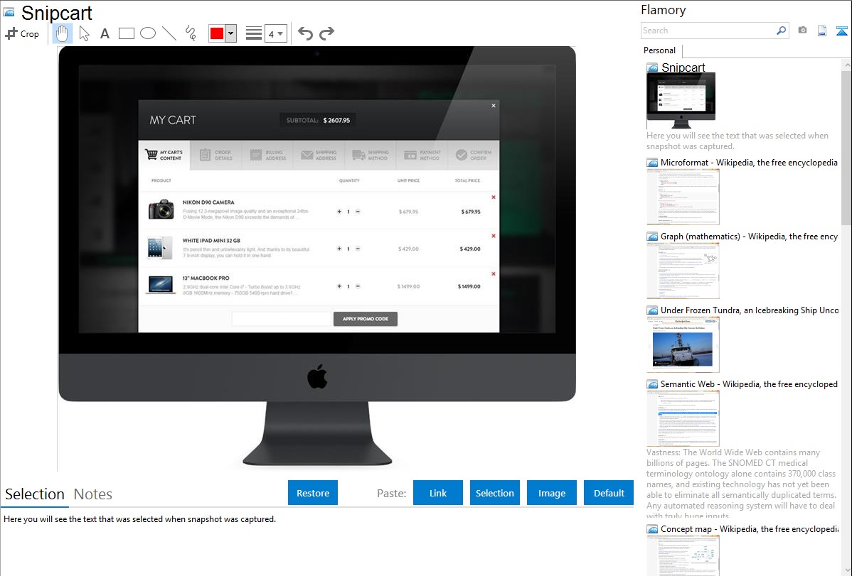Click the Paste Link button
This screenshot has width=852, height=576.
438,493
